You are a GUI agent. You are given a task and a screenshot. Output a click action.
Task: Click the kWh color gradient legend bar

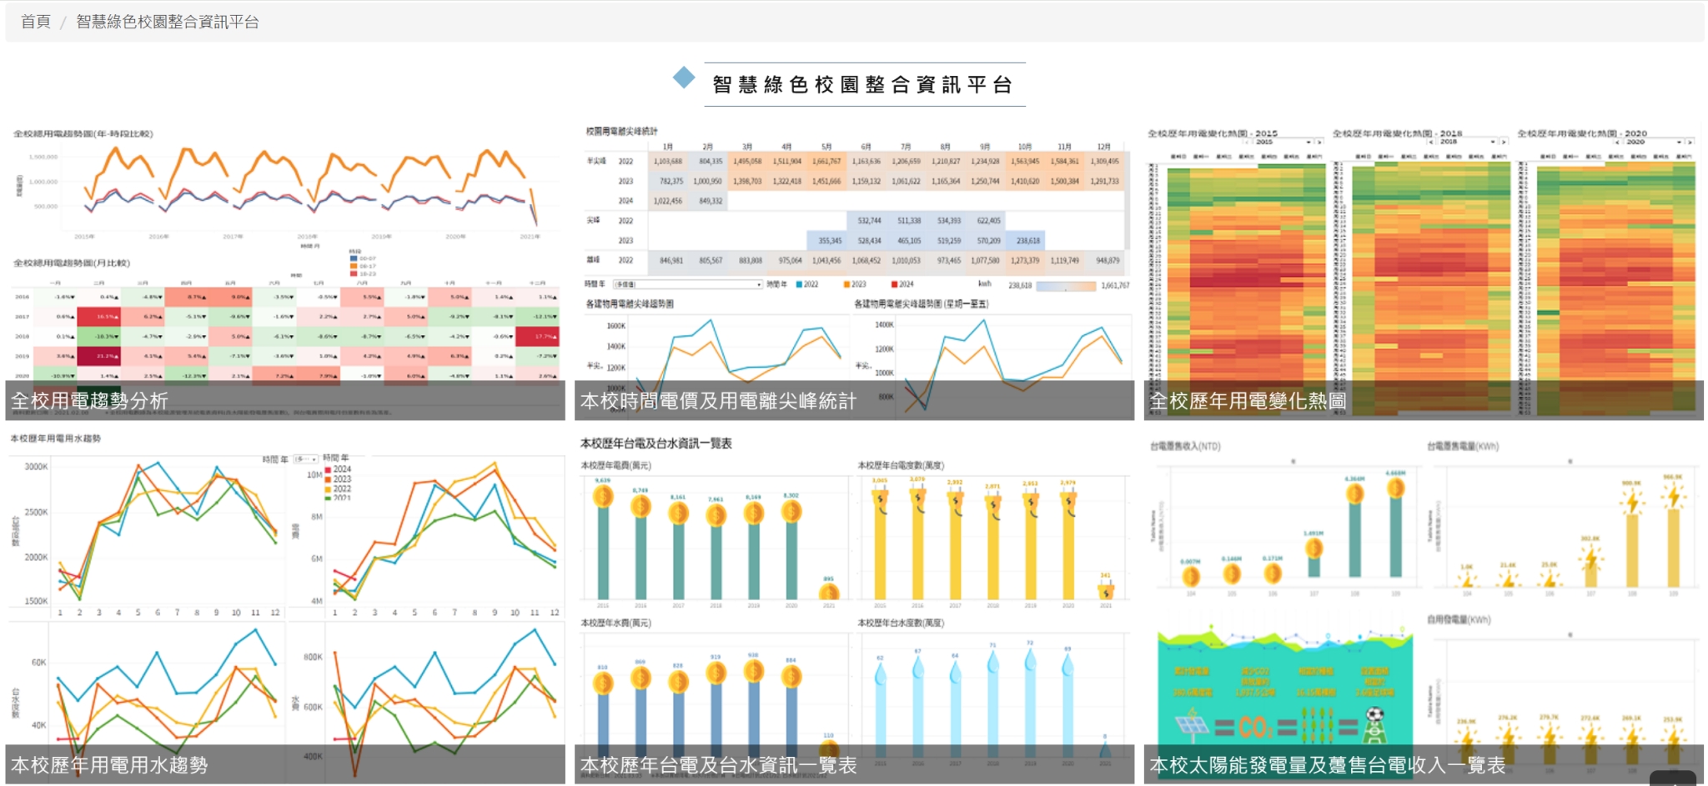click(x=1065, y=286)
